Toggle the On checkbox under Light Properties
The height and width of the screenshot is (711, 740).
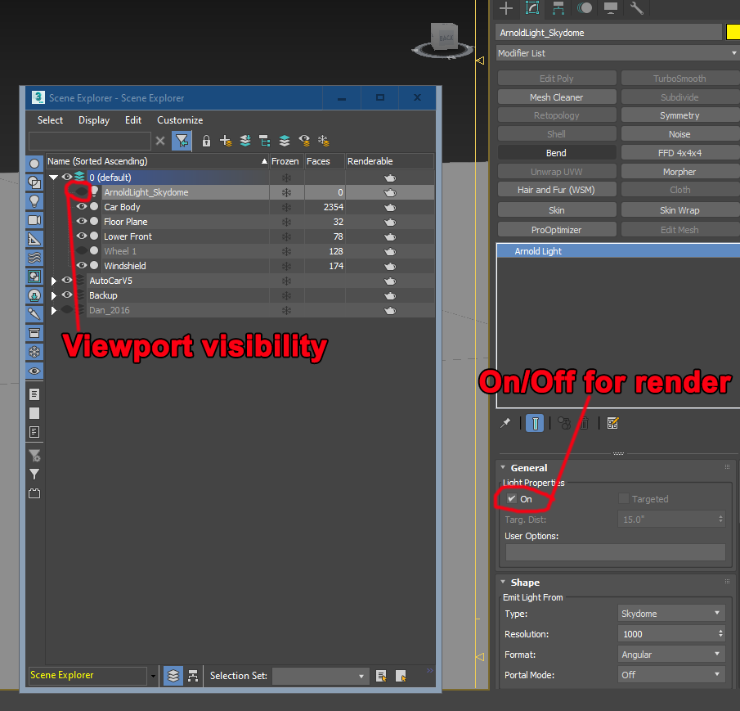[512, 498]
